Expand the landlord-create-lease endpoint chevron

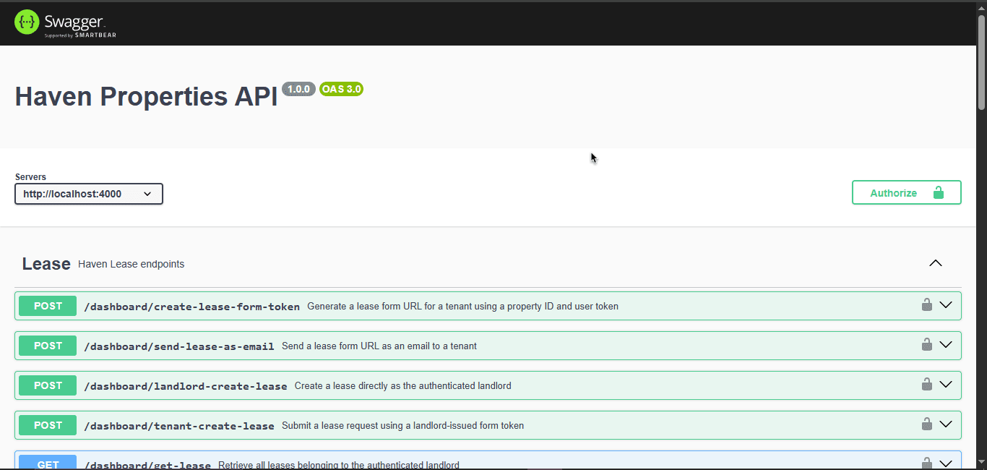click(x=946, y=385)
